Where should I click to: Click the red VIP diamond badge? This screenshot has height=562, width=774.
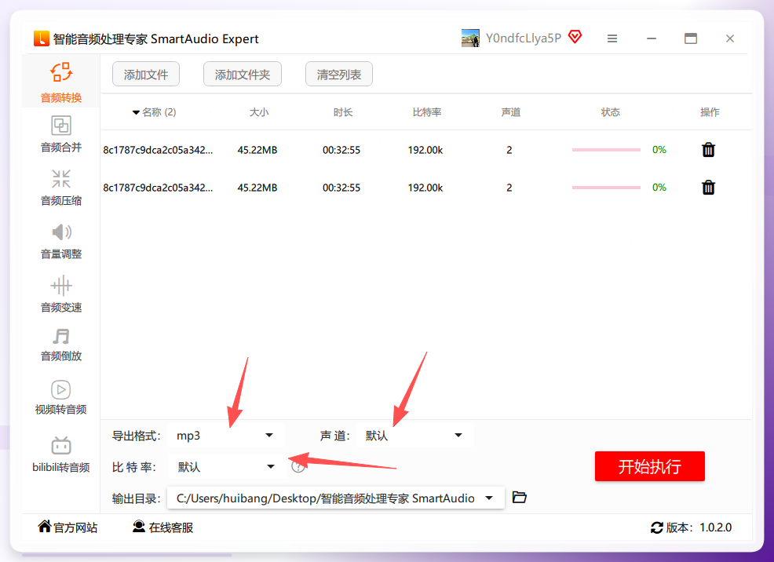[x=575, y=37]
